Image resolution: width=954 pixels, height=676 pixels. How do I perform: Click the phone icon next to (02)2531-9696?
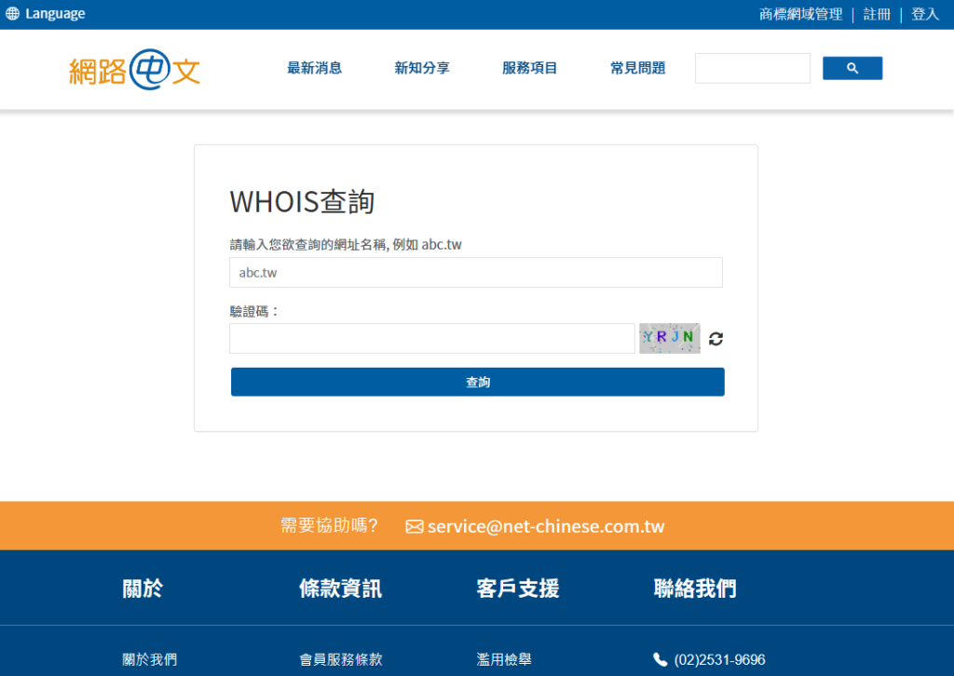point(660,659)
